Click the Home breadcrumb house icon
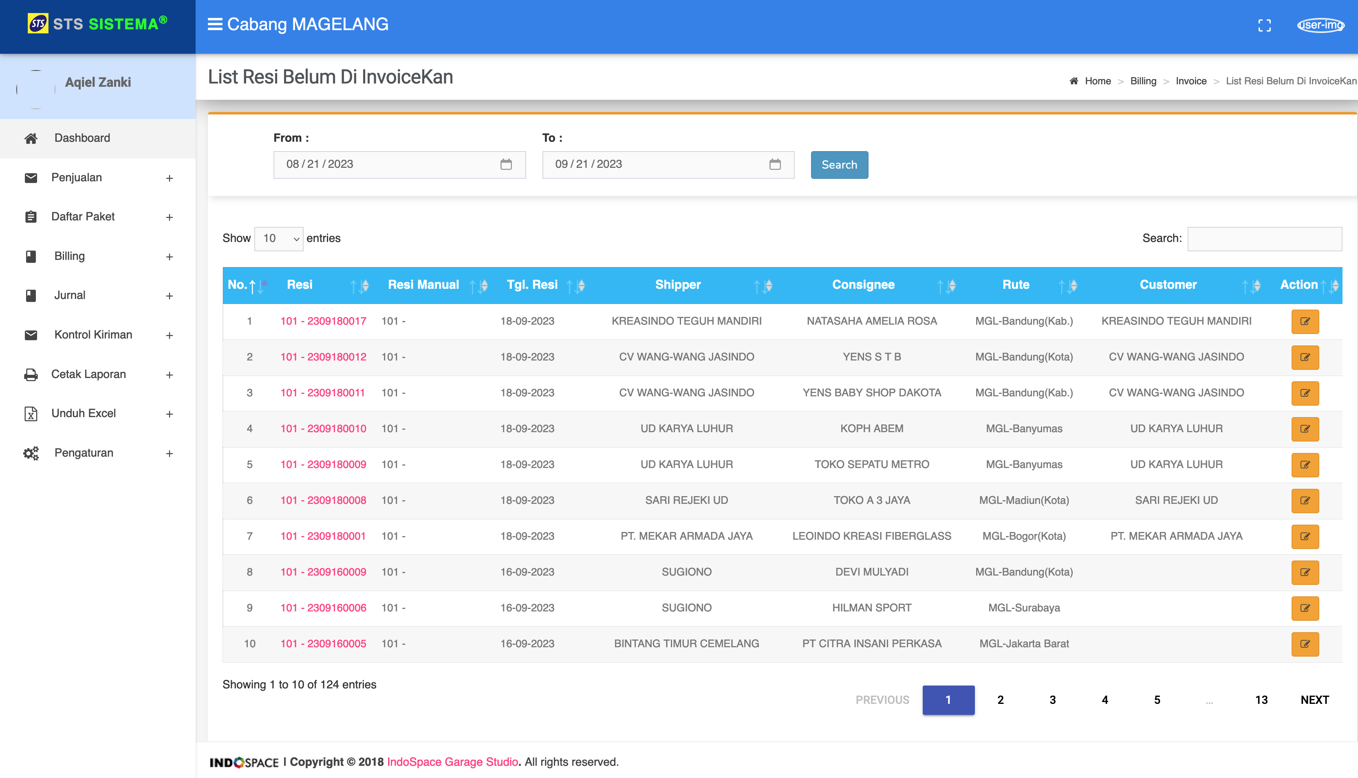This screenshot has height=778, width=1358. click(x=1074, y=81)
